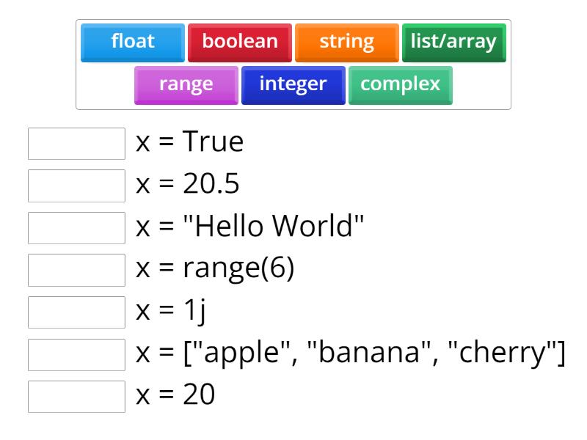Image resolution: width=587 pixels, height=440 pixels.
Task: Click the empty box beside x = True
Action: click(77, 143)
